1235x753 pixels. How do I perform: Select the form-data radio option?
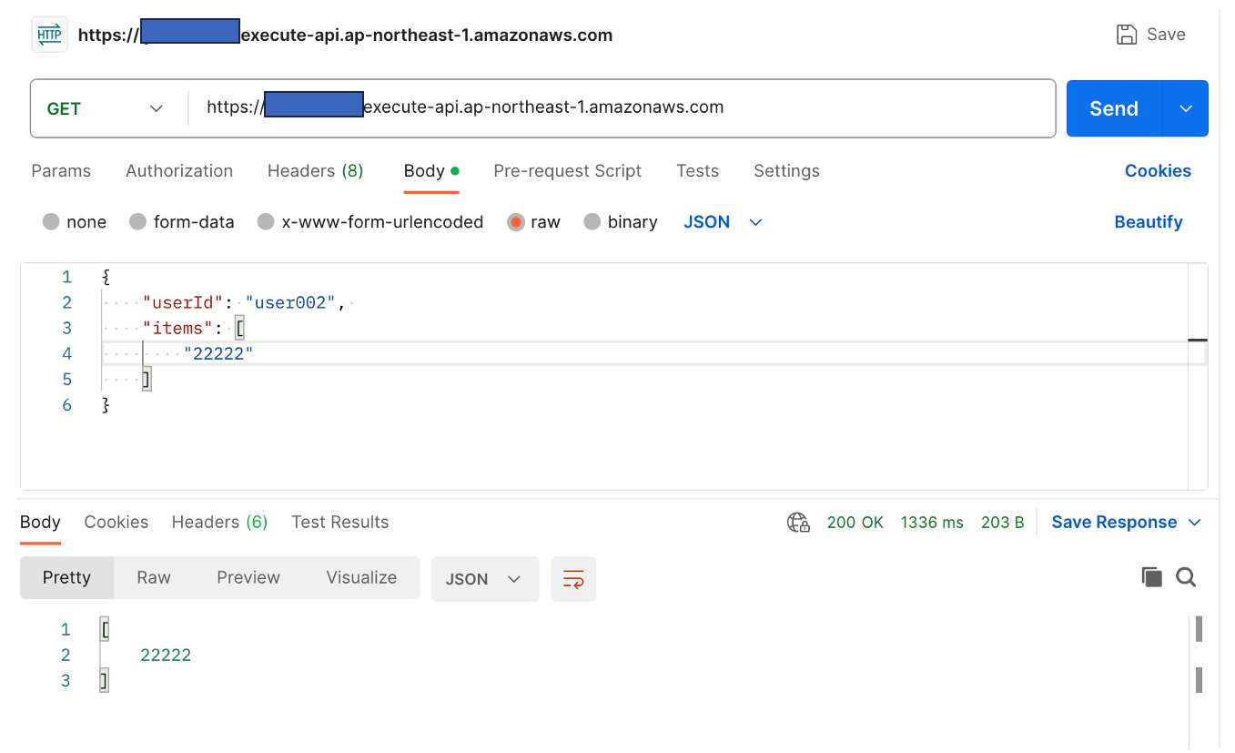(x=138, y=222)
